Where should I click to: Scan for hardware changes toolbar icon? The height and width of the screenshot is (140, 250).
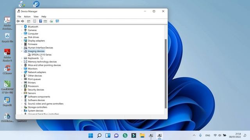click(57, 21)
